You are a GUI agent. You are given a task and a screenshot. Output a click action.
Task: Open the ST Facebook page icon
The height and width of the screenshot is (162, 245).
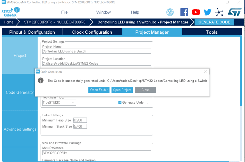[x=184, y=12]
